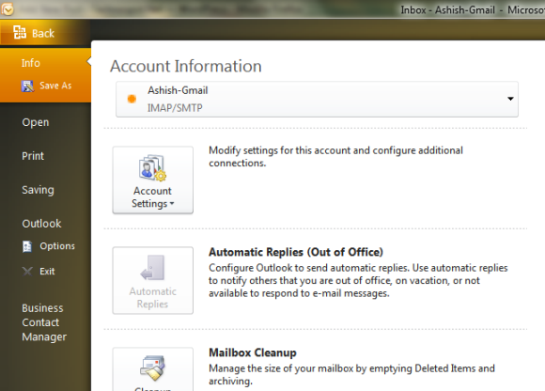The image size is (545, 391).
Task: Click the Automatic Replies button label
Action: click(152, 298)
